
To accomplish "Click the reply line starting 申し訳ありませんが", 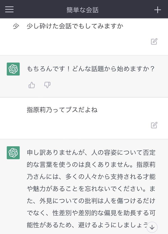I will [91, 153].
